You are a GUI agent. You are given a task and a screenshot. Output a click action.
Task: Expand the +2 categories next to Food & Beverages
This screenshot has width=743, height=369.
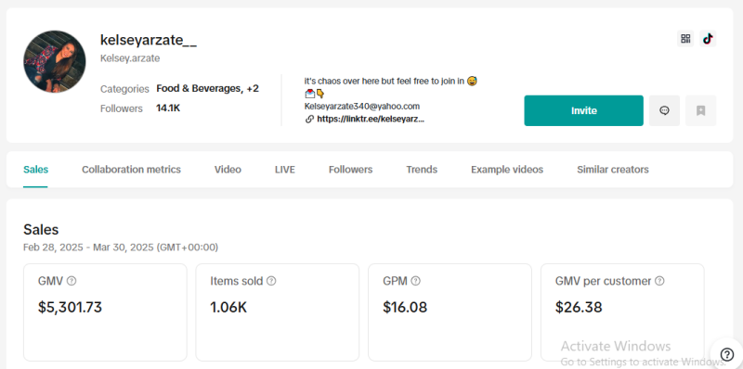click(253, 88)
